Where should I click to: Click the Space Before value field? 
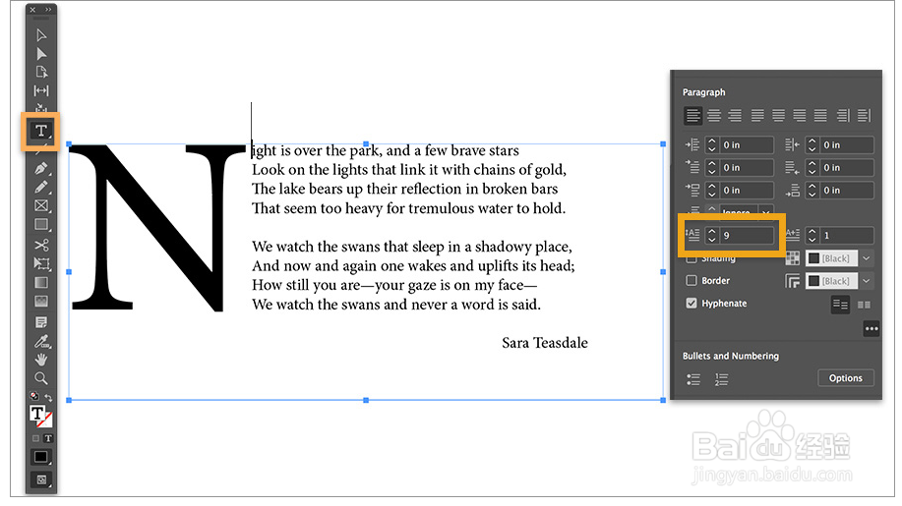pyautogui.click(x=747, y=190)
